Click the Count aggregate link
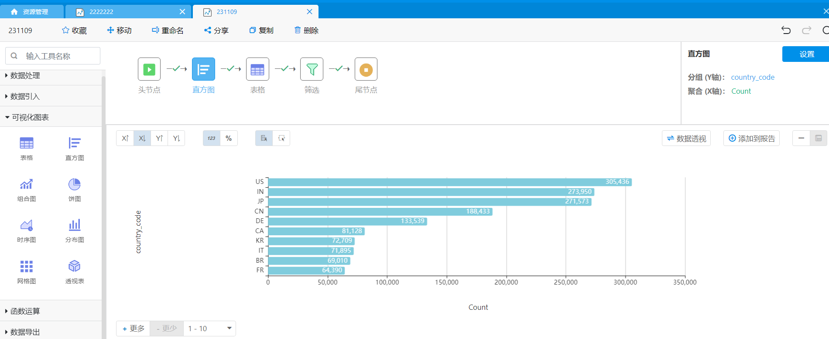Image resolution: width=829 pixels, height=339 pixels. coord(741,91)
